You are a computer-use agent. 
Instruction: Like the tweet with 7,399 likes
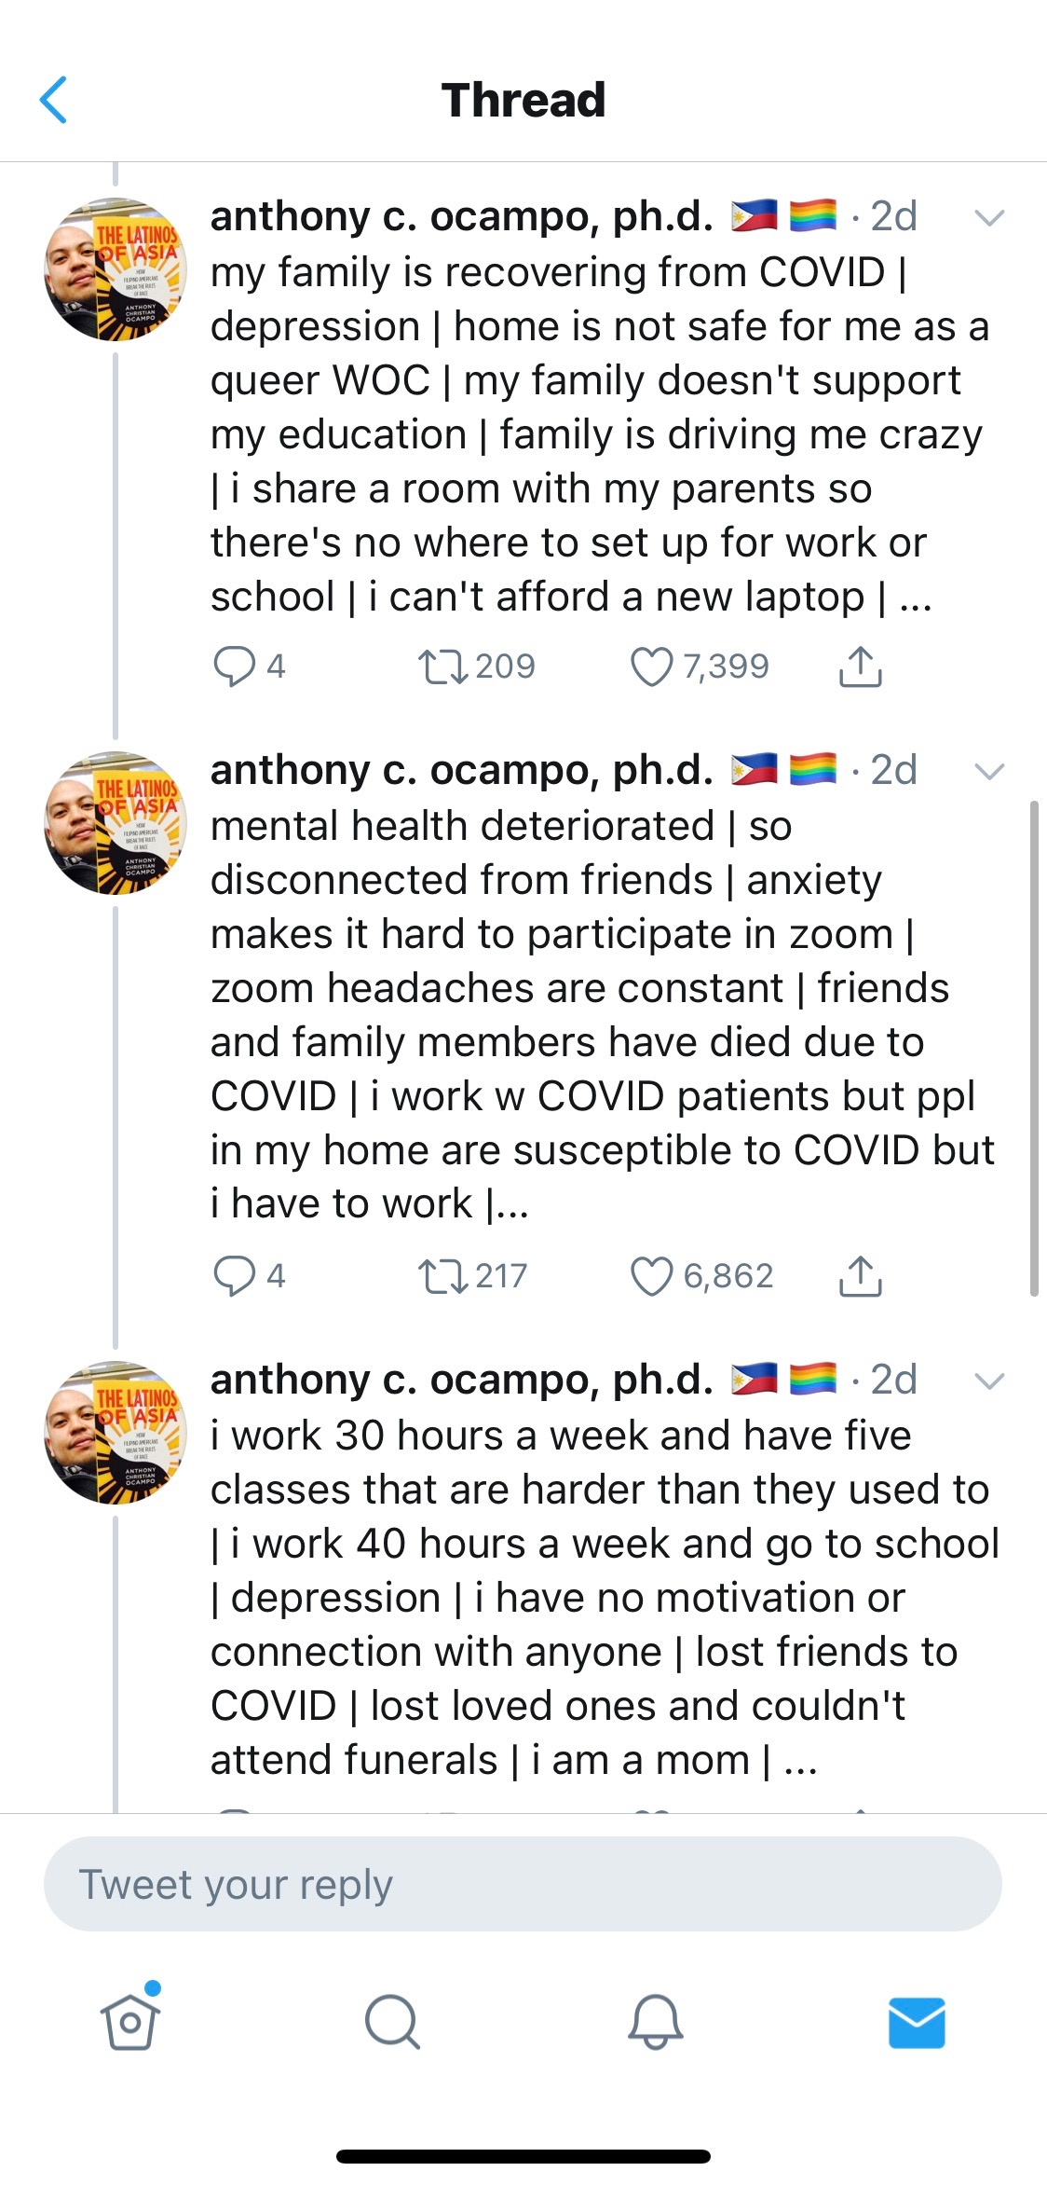coord(651,666)
